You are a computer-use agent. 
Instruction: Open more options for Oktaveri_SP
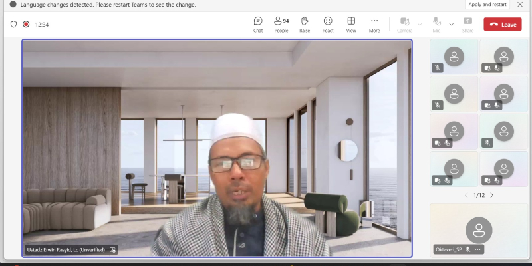tap(477, 250)
